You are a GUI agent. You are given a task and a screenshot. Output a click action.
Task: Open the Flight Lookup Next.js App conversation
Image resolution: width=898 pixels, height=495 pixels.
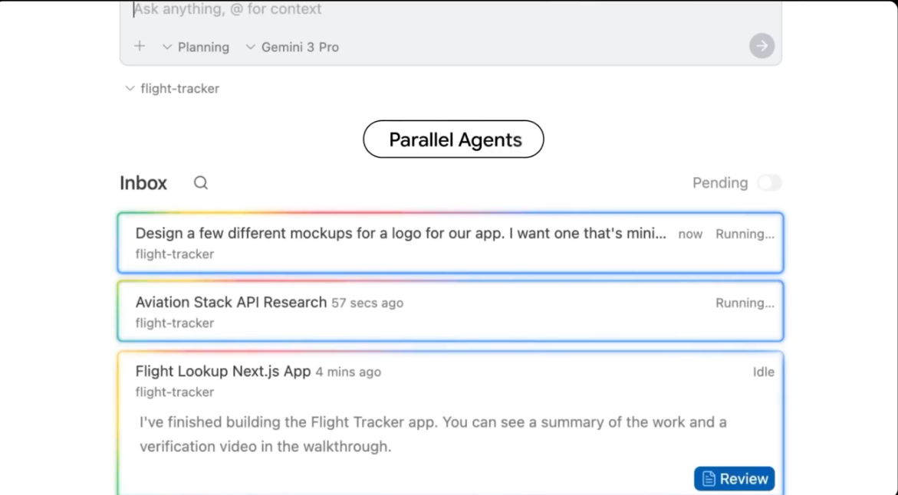pos(450,423)
